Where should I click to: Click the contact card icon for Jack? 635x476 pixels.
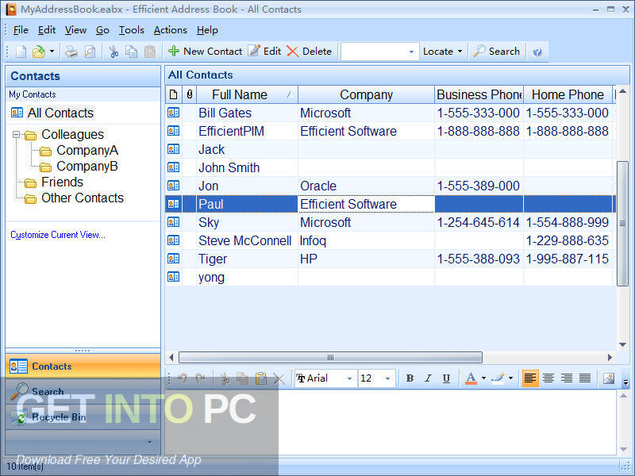tap(173, 149)
